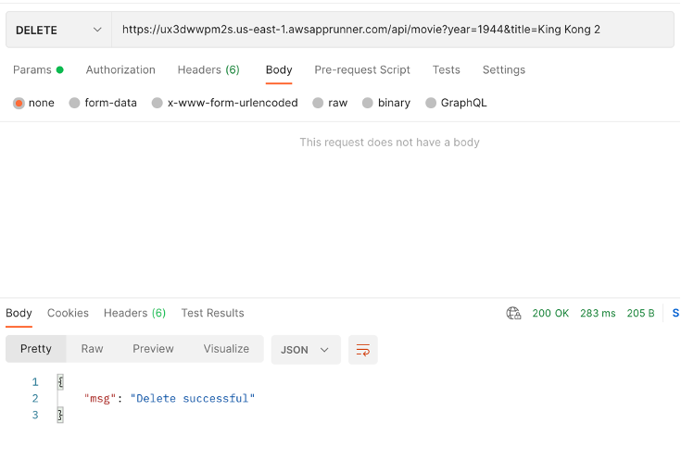Switch to the Params request tab
The height and width of the screenshot is (460, 681).
pos(38,69)
